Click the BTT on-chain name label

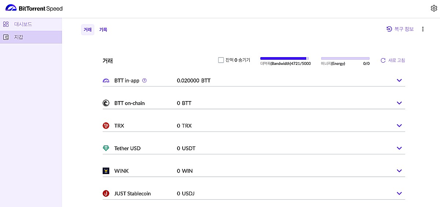pyautogui.click(x=129, y=103)
